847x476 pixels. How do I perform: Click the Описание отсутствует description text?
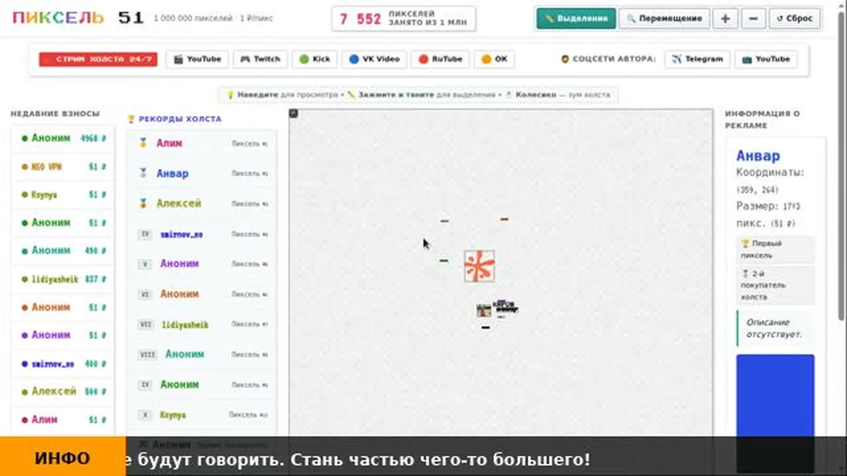pos(774,329)
